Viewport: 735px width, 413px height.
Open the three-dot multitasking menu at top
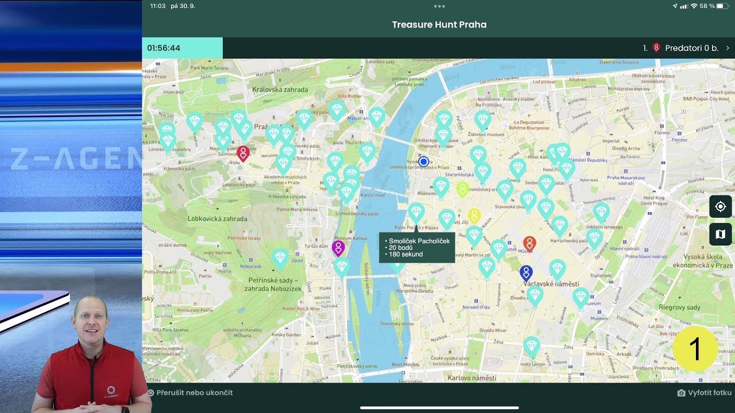tap(439, 6)
